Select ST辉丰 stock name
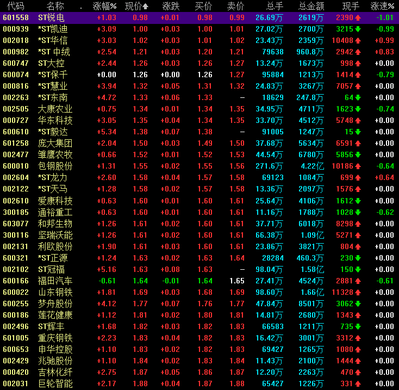 pos(51,326)
